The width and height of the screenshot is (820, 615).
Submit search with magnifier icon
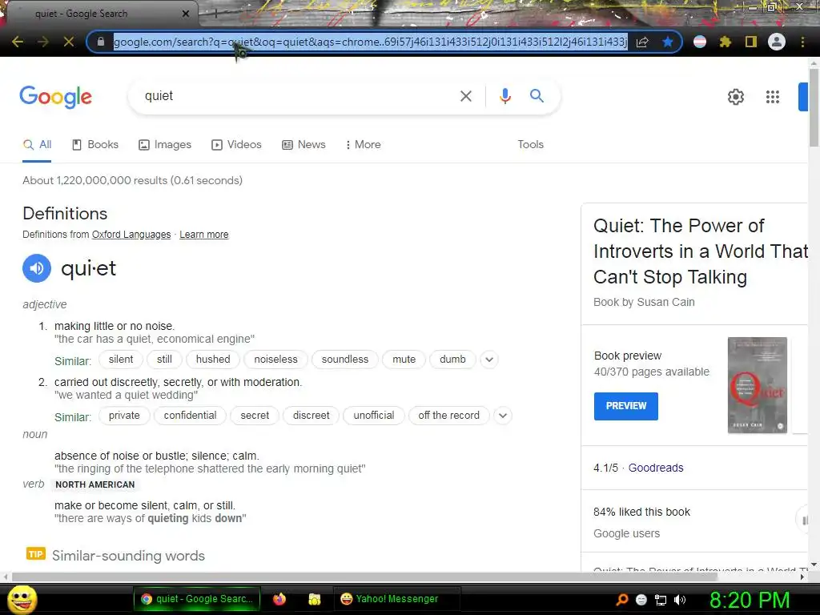[x=537, y=96]
